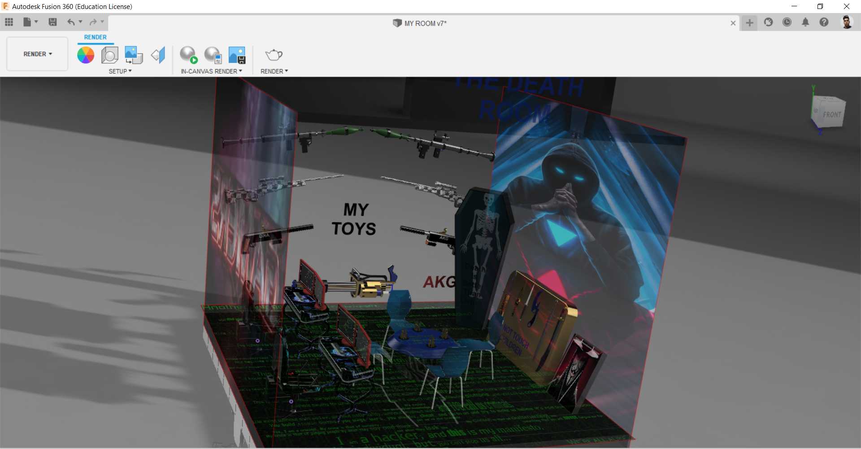861x449 pixels.
Task: Click the Render teapot icon
Action: (274, 55)
